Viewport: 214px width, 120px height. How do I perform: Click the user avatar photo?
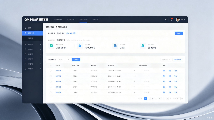(x=178, y=20)
